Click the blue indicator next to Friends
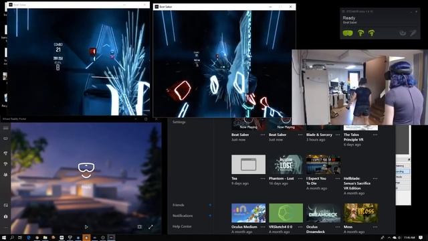 (210, 205)
